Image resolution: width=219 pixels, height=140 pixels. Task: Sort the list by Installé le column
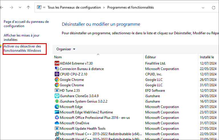click(x=207, y=57)
